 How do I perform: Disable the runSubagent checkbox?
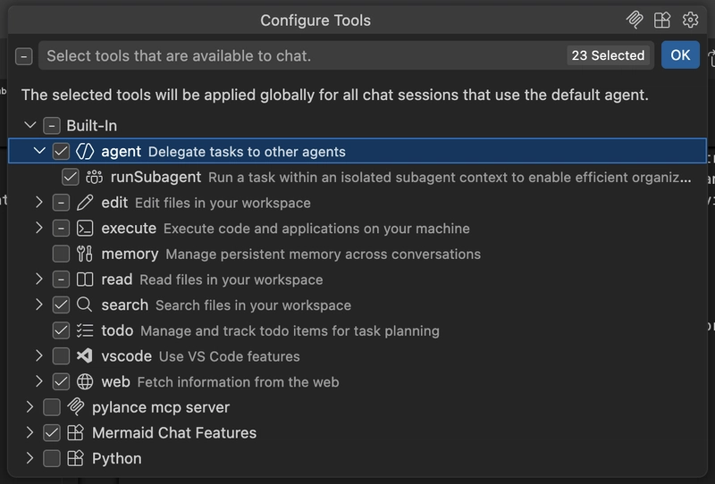point(70,178)
